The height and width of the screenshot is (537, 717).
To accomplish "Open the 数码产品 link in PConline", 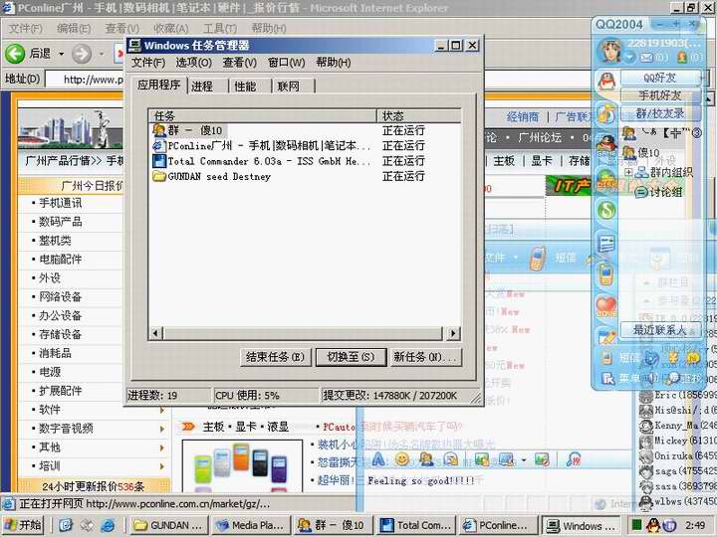I will [61, 222].
